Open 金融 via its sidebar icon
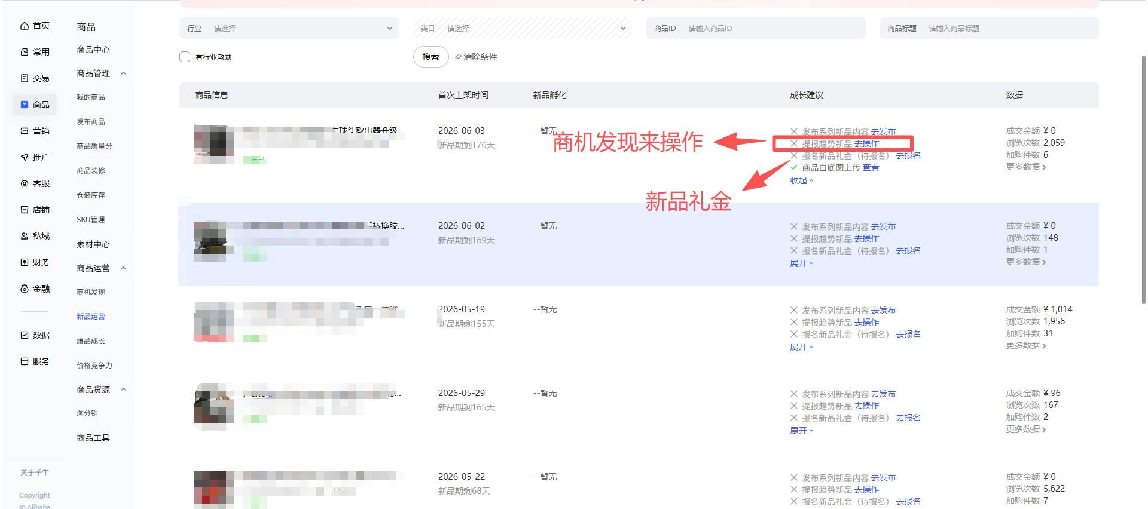The width and height of the screenshot is (1148, 509). [x=25, y=289]
